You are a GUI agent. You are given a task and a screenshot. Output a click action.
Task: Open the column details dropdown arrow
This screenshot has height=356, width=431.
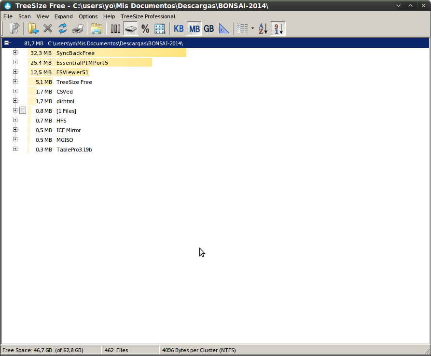tap(252, 29)
